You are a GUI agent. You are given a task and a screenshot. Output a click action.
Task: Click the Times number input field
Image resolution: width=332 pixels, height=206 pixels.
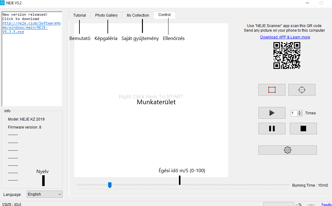(294, 113)
